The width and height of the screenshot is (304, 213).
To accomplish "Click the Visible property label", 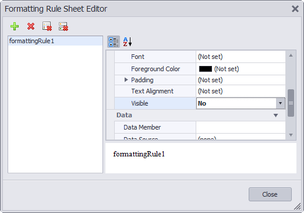I will coord(140,103).
